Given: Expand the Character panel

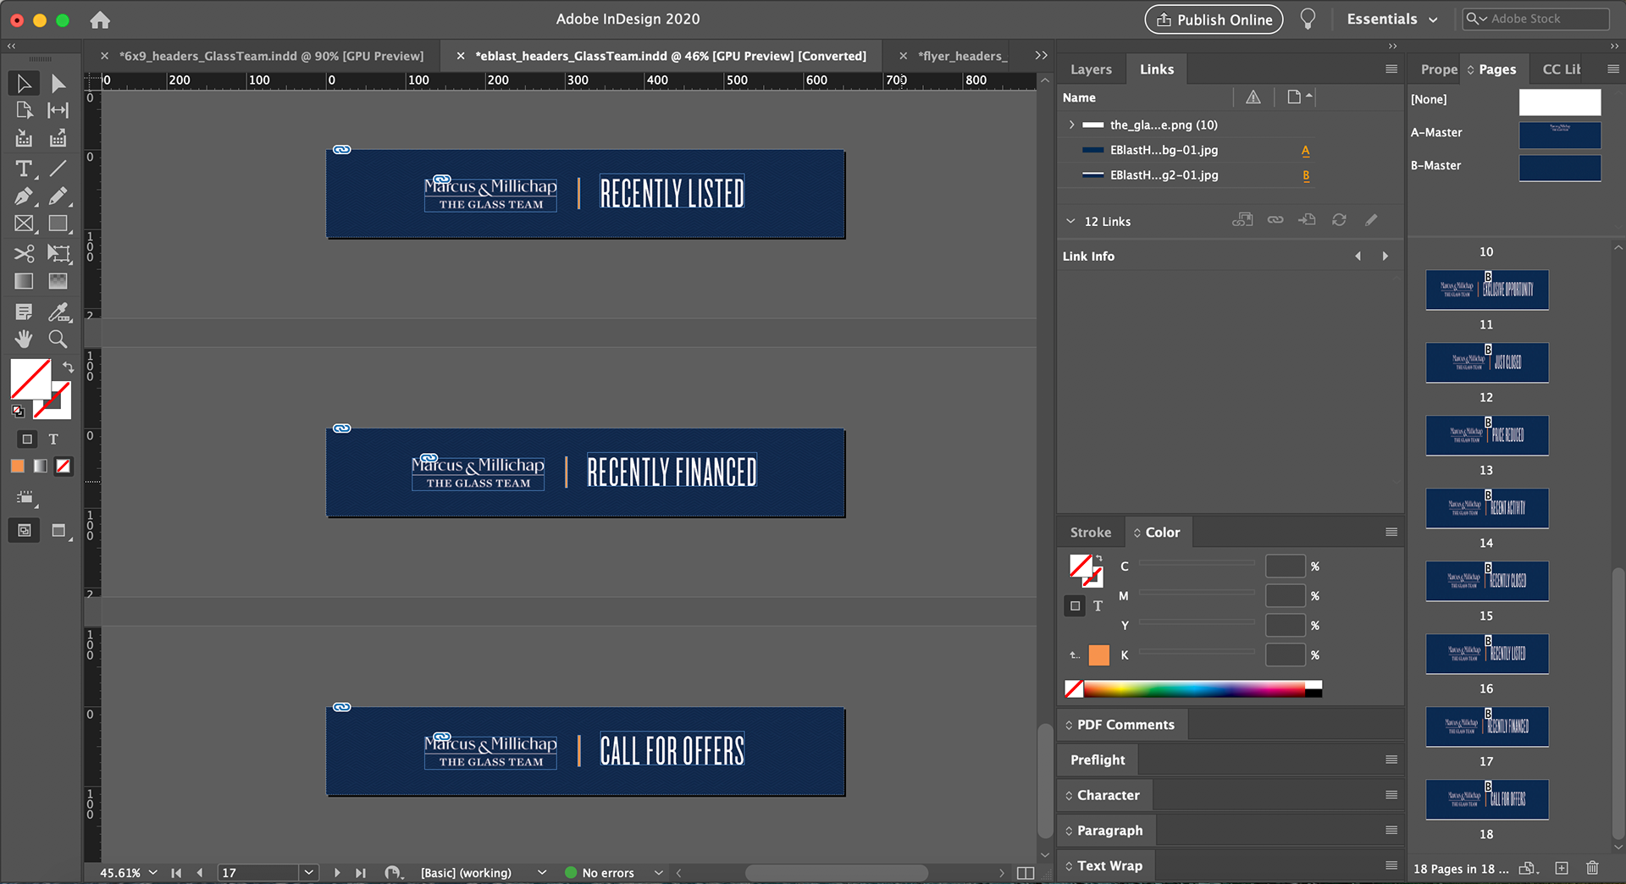Looking at the screenshot, I should point(1109,795).
